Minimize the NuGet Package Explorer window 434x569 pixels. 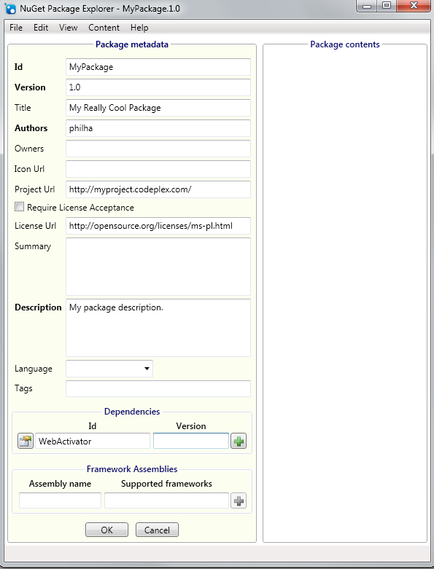[367, 5]
